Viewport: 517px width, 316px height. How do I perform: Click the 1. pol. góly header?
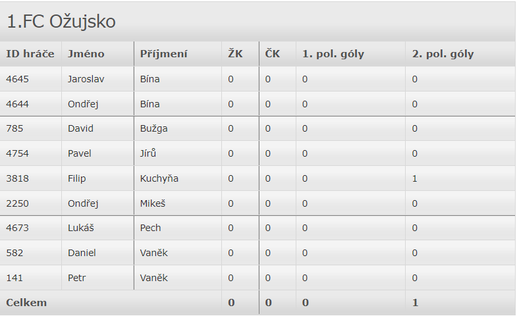333,54
